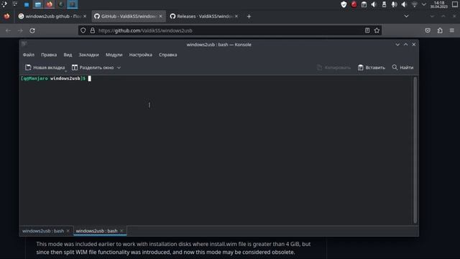Open Найти search in Konsole
This screenshot has height=259, width=460.
click(x=402, y=68)
